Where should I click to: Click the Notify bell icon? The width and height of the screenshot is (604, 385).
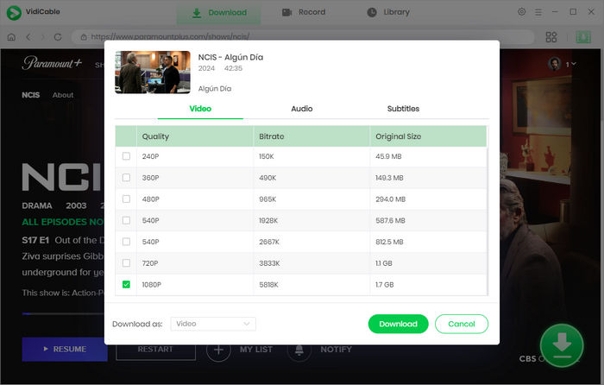click(299, 350)
